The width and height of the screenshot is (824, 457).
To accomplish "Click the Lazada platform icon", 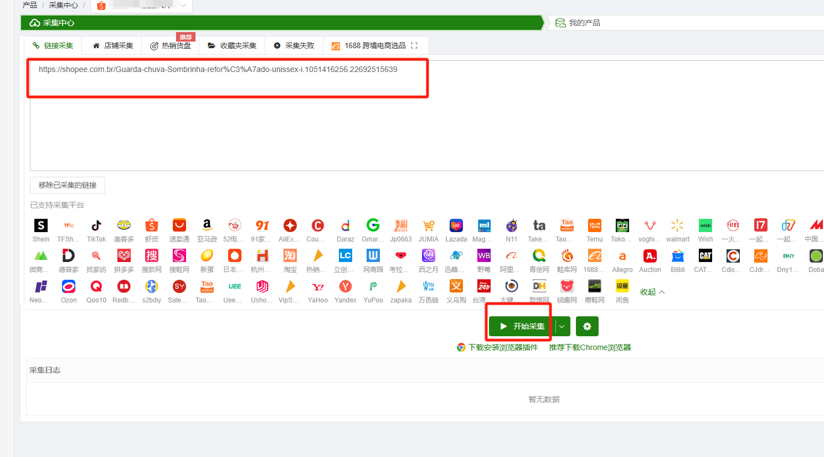I will point(456,226).
